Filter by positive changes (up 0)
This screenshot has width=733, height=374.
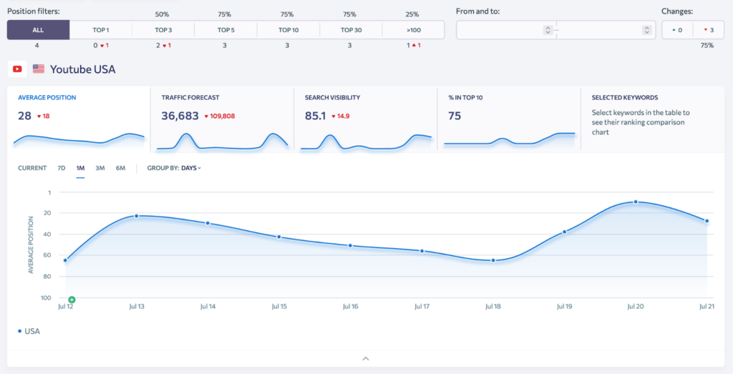point(677,30)
